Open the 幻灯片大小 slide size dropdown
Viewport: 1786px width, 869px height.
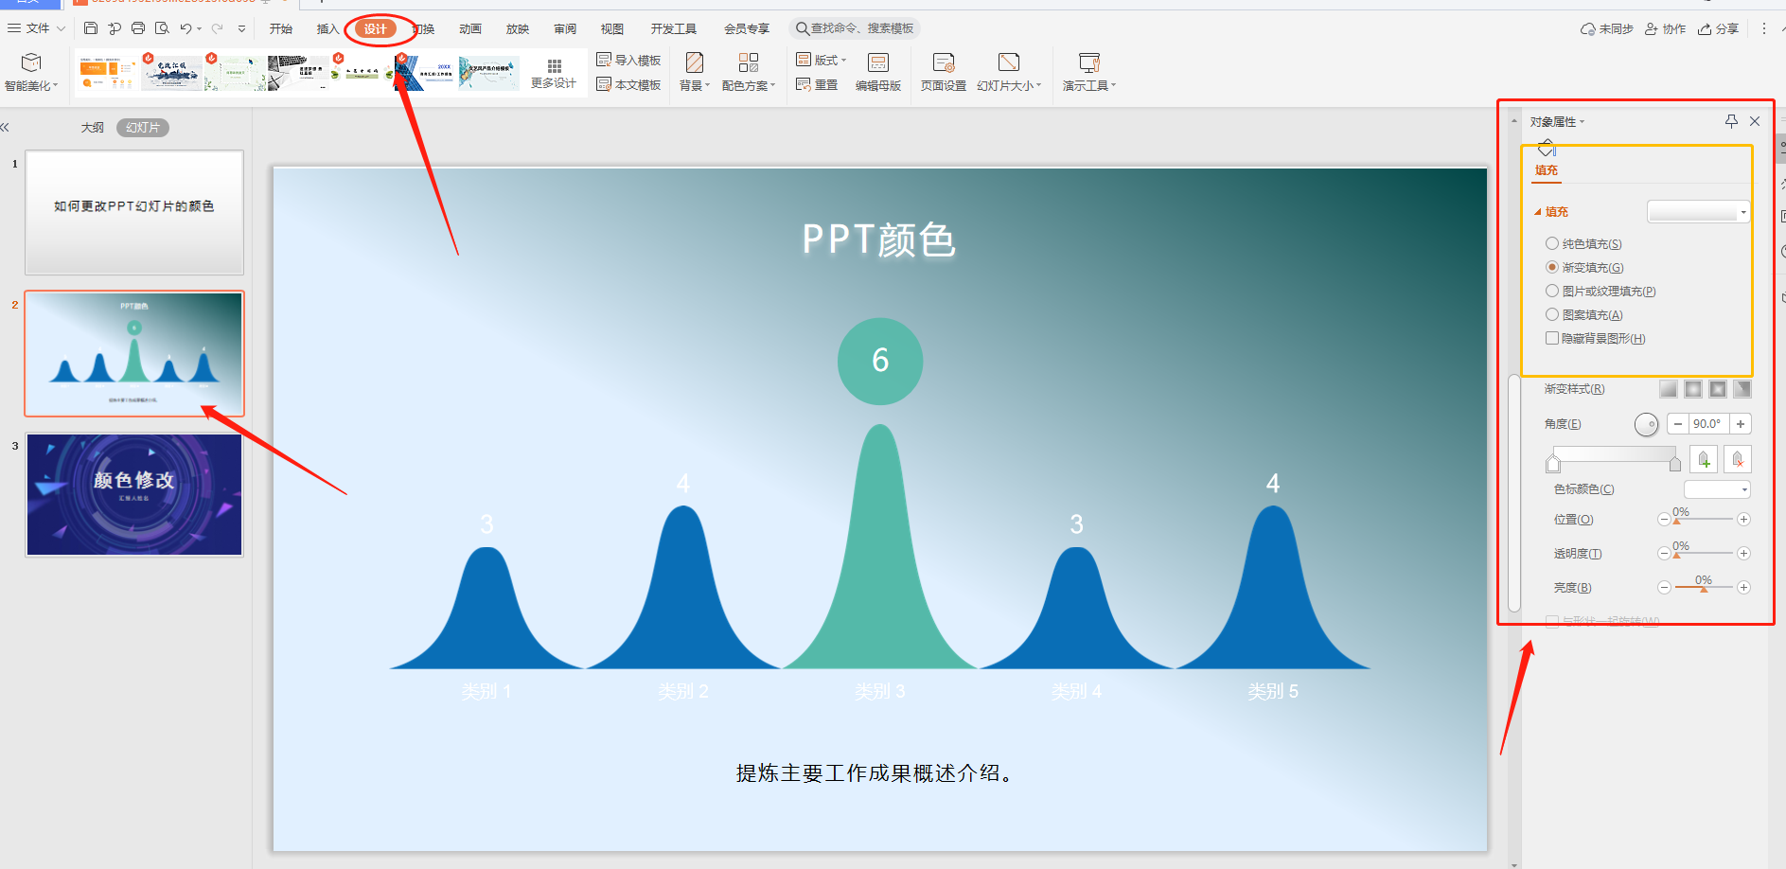(1009, 72)
